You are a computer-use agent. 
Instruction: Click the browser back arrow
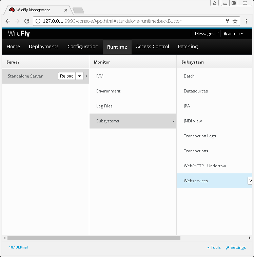(x=8, y=21)
